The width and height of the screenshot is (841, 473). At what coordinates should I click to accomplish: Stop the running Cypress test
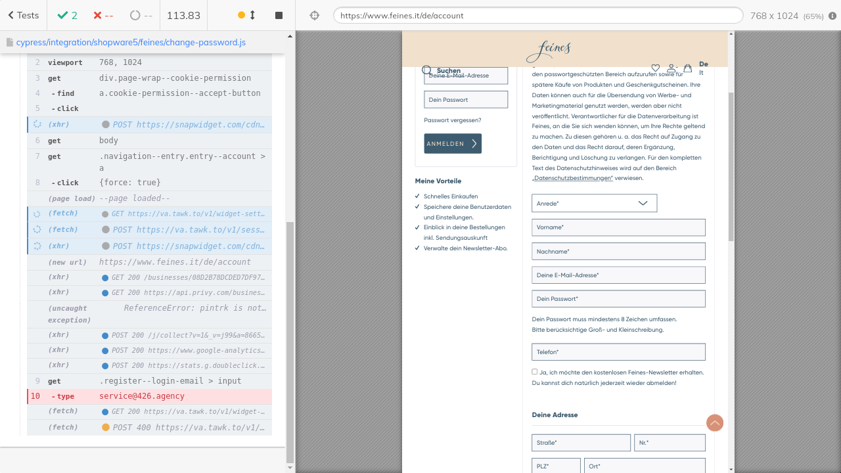coord(279,15)
